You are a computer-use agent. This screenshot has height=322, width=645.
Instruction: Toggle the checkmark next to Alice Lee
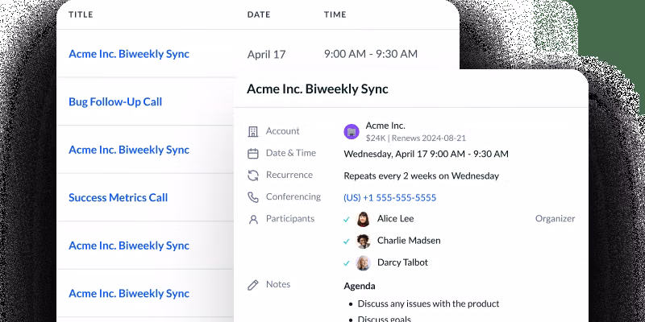[346, 219]
